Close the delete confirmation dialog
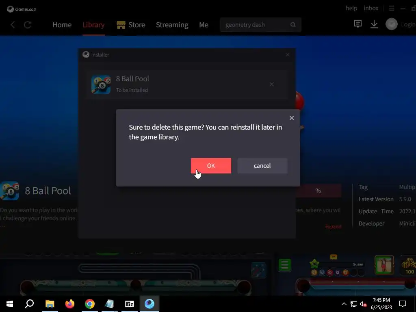Image resolution: width=416 pixels, height=312 pixels. (292, 118)
